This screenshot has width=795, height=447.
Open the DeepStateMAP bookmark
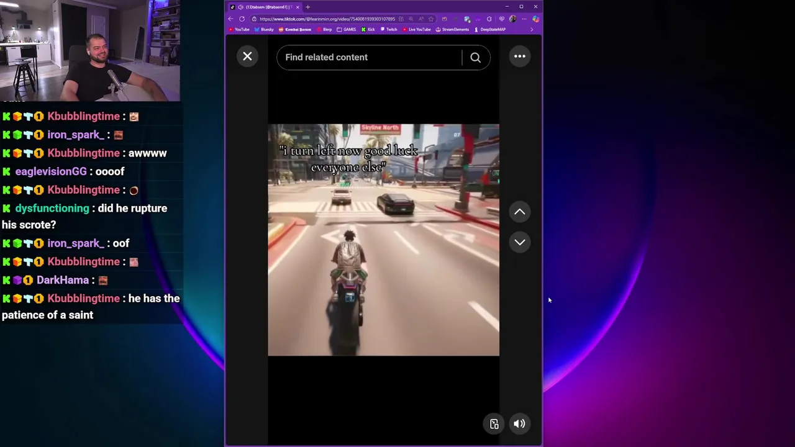point(491,29)
